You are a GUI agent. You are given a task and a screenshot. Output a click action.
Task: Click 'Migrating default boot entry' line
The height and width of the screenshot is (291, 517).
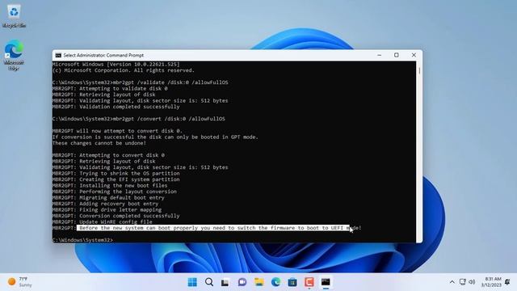(108, 197)
